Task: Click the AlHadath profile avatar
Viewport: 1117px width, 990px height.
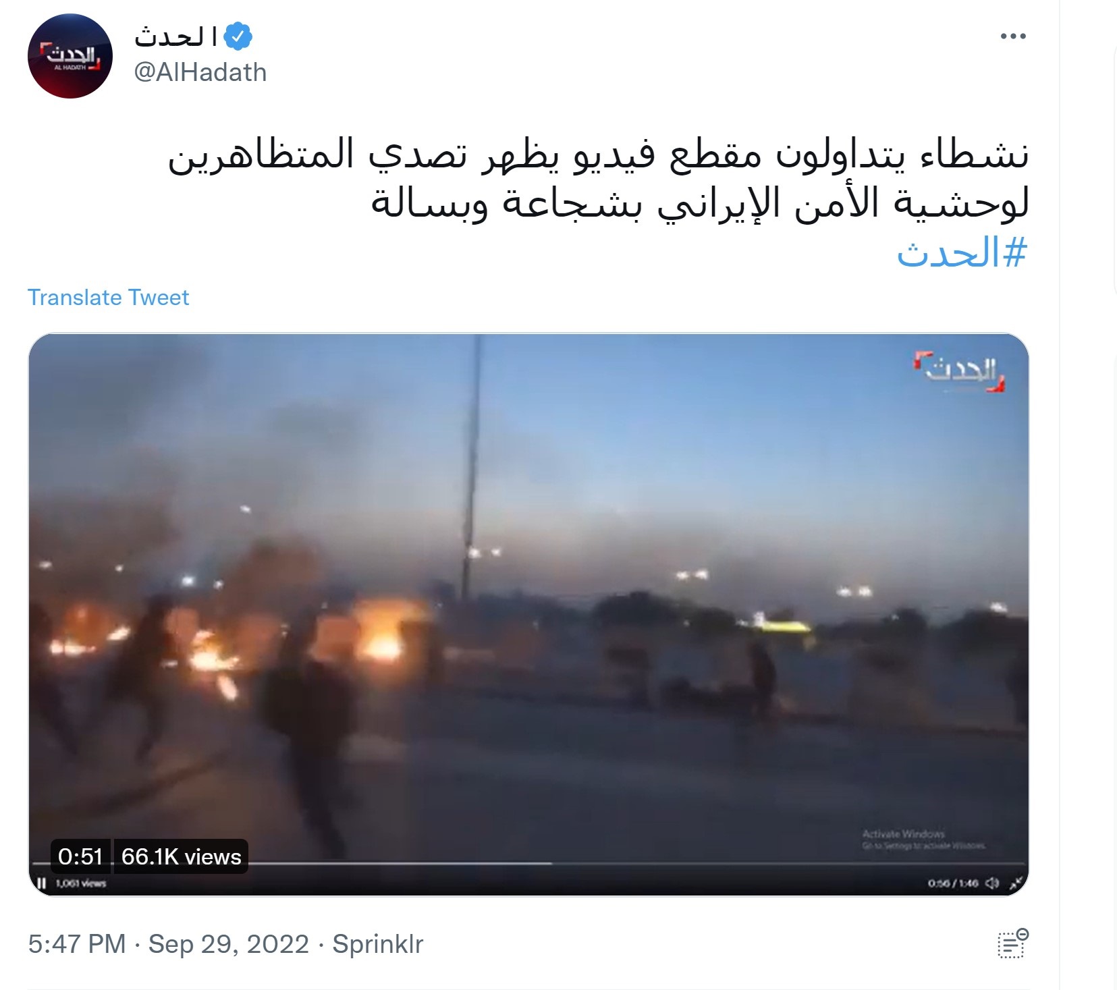Action: point(70,56)
